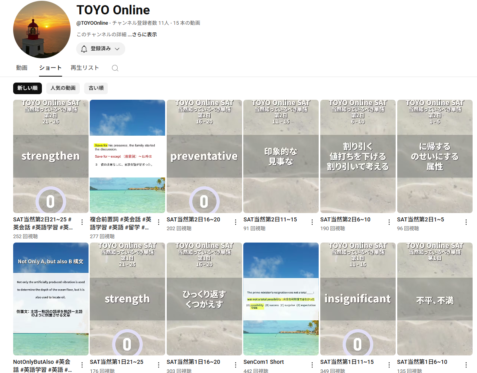Play the ひっくり返す thumbnail
477x373 pixels.
205,299
